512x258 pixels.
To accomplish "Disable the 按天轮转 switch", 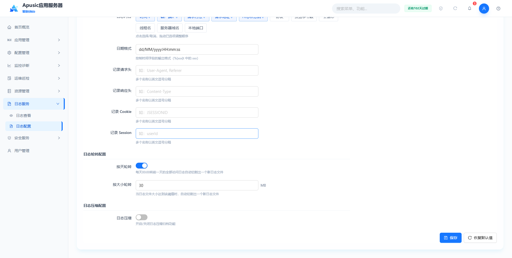I will (x=142, y=166).
